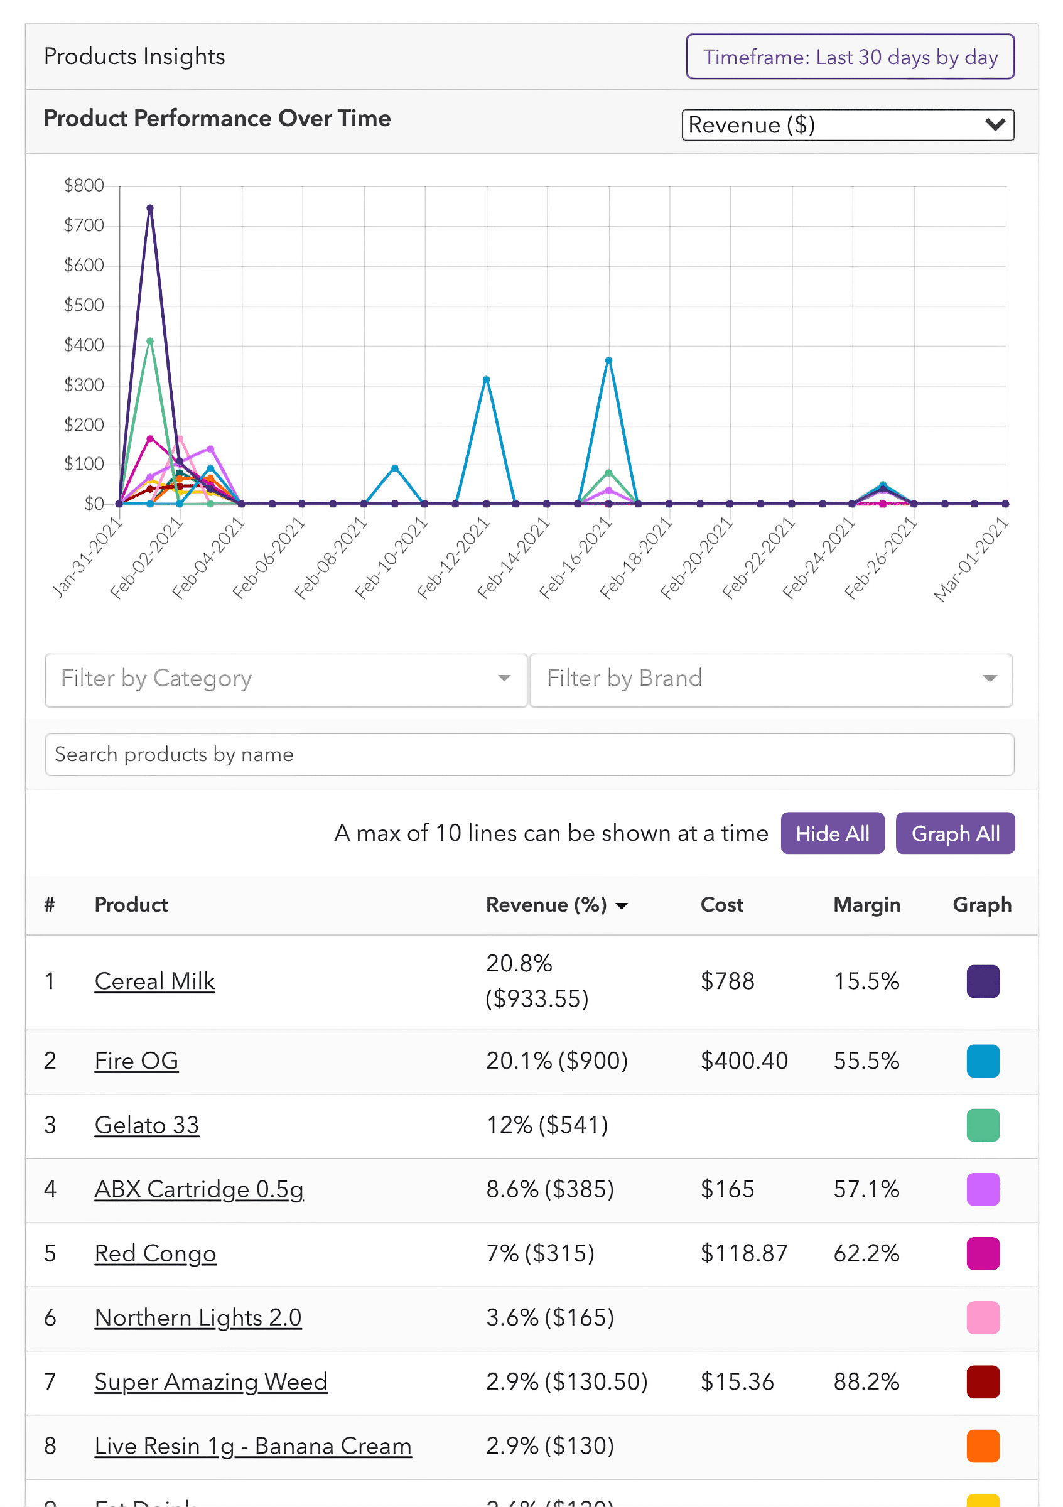The width and height of the screenshot is (1063, 1507).
Task: Open the Fire OG product page
Action: pyautogui.click(x=136, y=1061)
